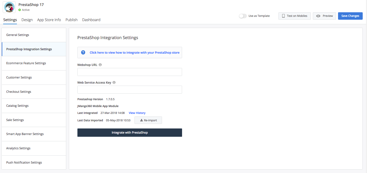Open Analytics Settings

coord(34,148)
